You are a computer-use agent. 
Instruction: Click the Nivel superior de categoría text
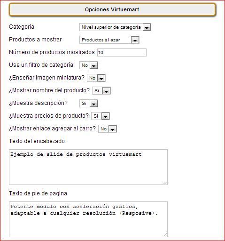point(111,27)
